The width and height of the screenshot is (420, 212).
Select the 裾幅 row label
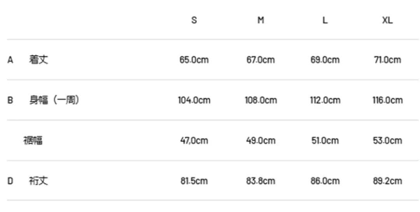[33, 140]
